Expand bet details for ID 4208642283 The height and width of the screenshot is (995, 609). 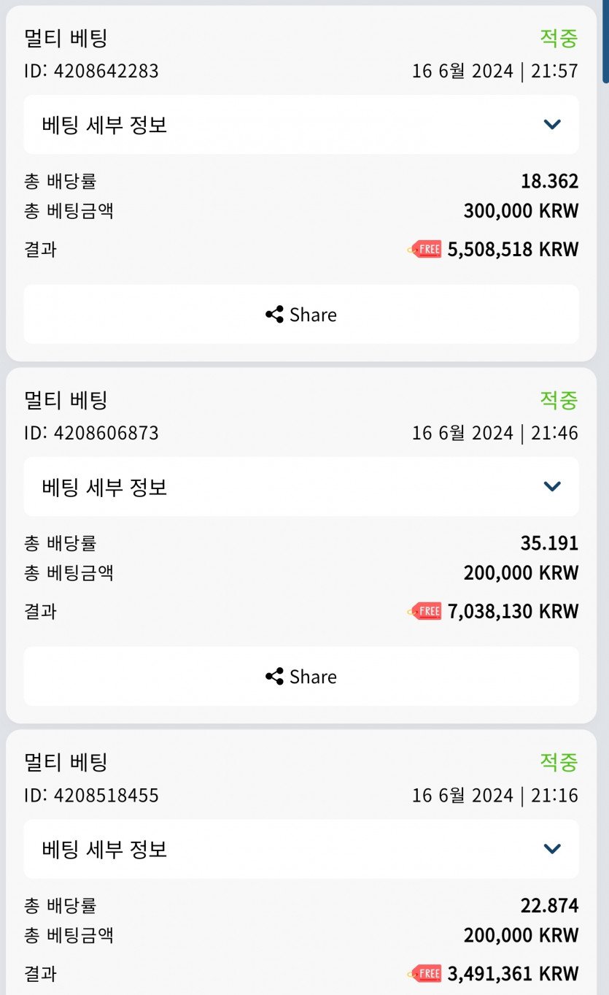tap(300, 124)
